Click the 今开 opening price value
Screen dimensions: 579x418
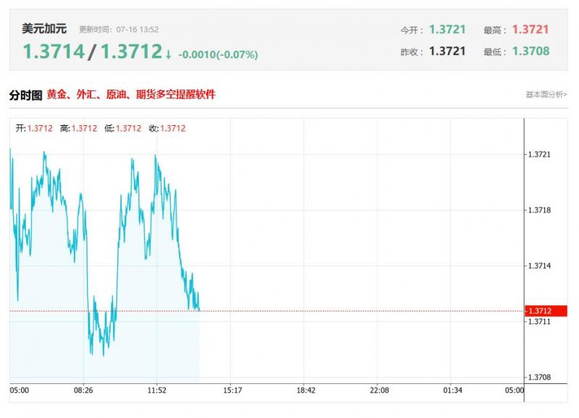click(447, 30)
